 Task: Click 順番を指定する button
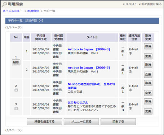tap(44, 122)
